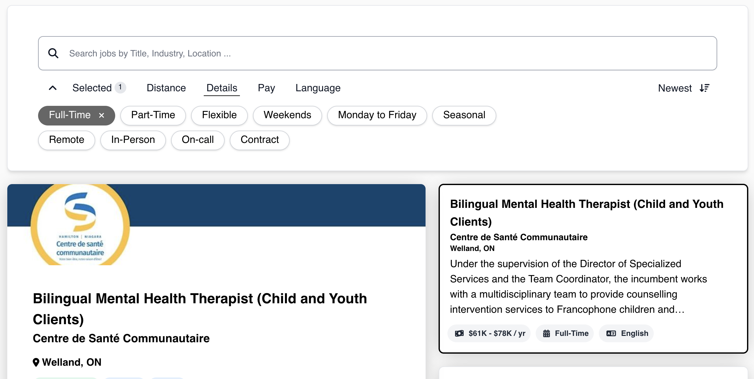Open the Newest sort dropdown

[675, 88]
